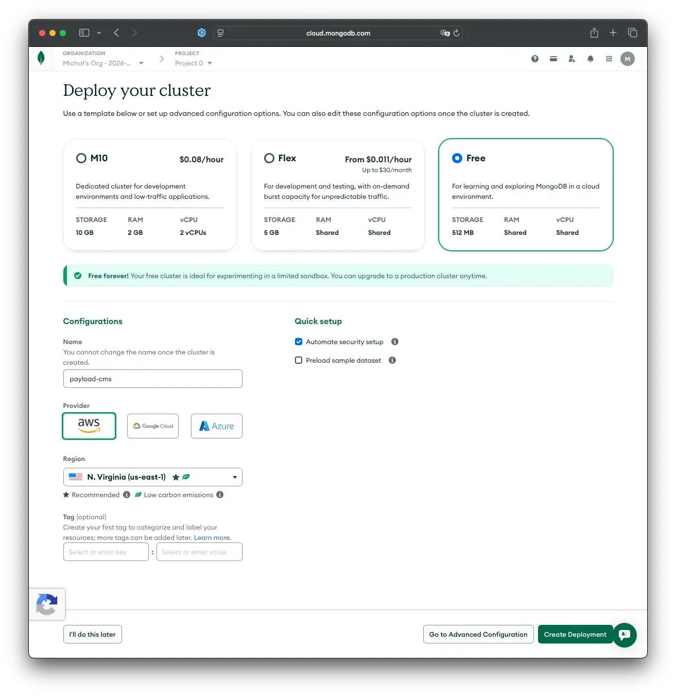Choose Azure as provider

(x=217, y=426)
